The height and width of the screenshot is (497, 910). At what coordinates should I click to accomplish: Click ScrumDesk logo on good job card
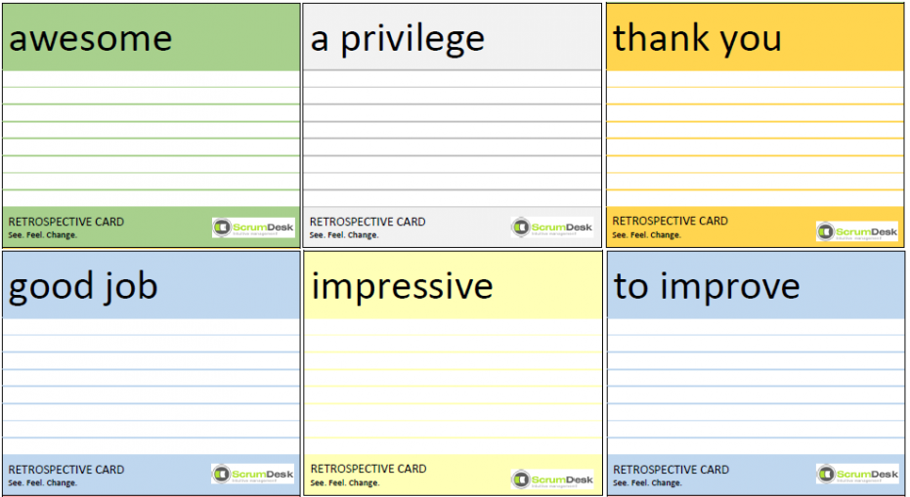(253, 475)
